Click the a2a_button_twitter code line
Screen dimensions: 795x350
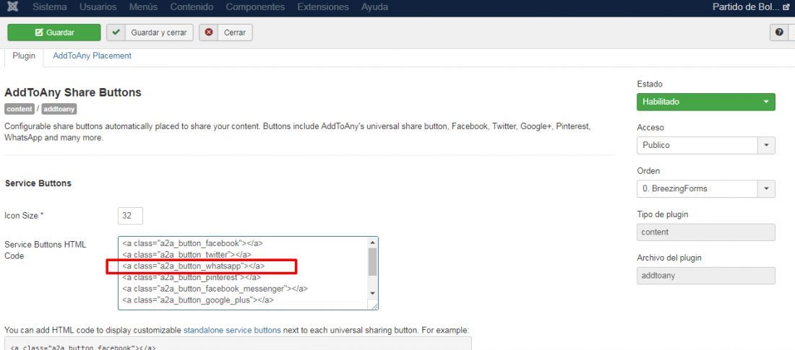(186, 254)
